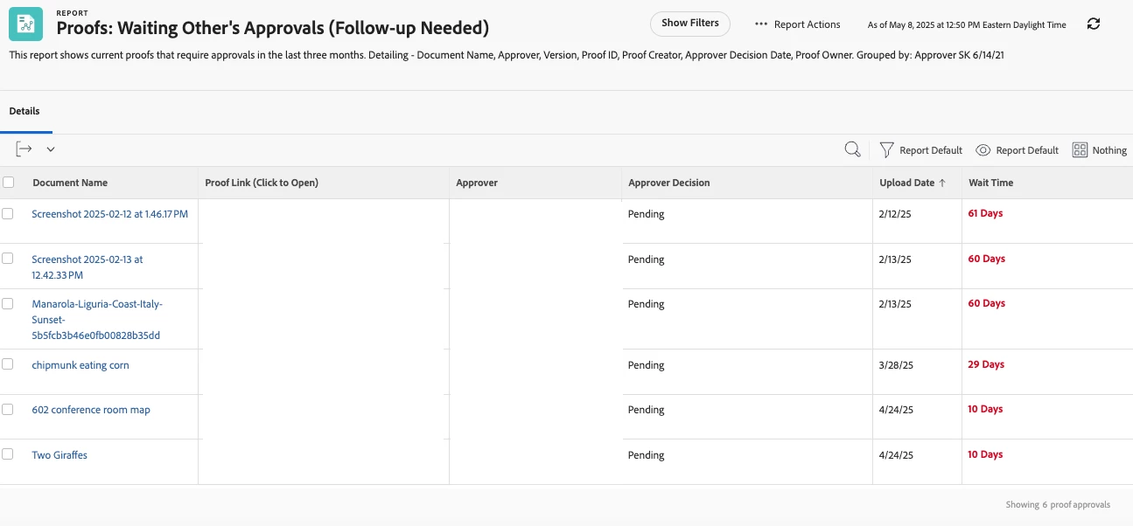
Task: Click the Approver Decision column header
Action: pyautogui.click(x=669, y=183)
